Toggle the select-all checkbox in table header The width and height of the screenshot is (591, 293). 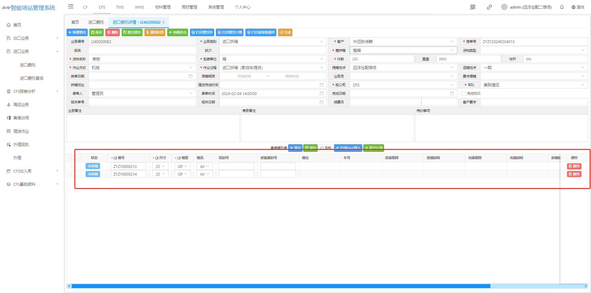tap(73, 158)
